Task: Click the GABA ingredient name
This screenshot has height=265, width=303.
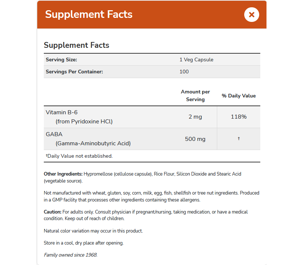Action: point(54,134)
